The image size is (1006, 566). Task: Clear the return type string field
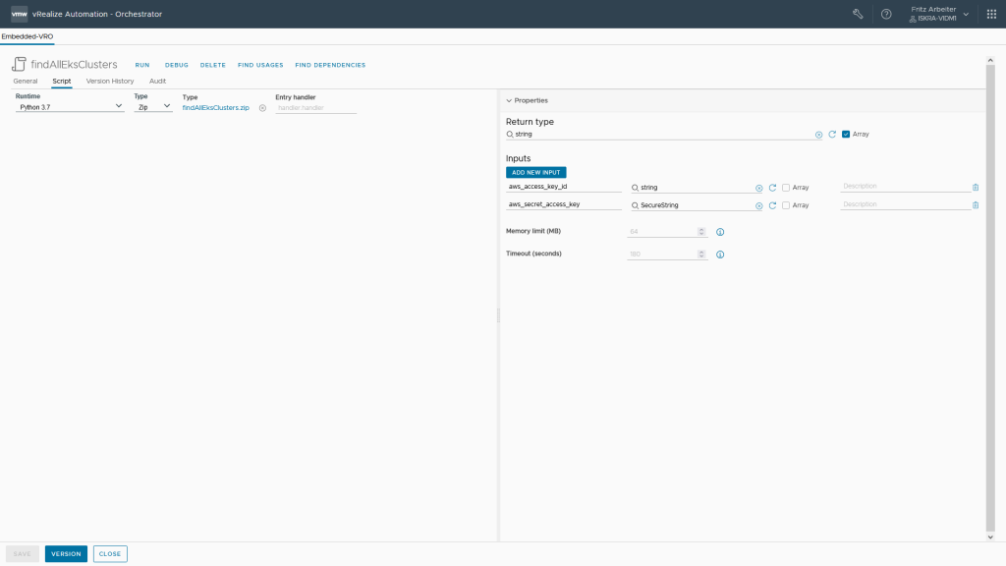pos(818,134)
